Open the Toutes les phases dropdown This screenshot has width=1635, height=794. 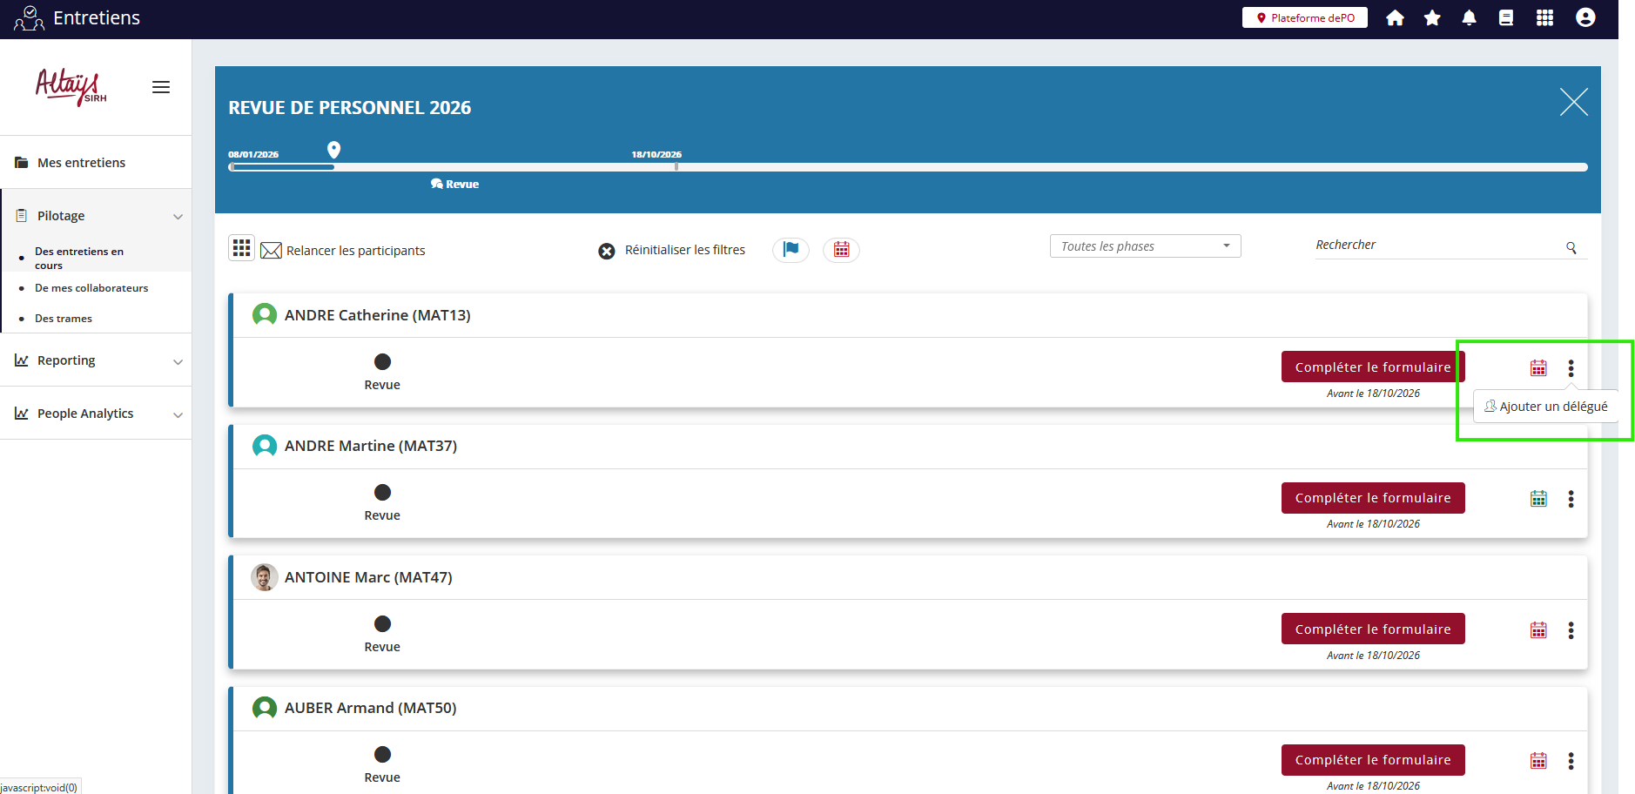coord(1145,246)
